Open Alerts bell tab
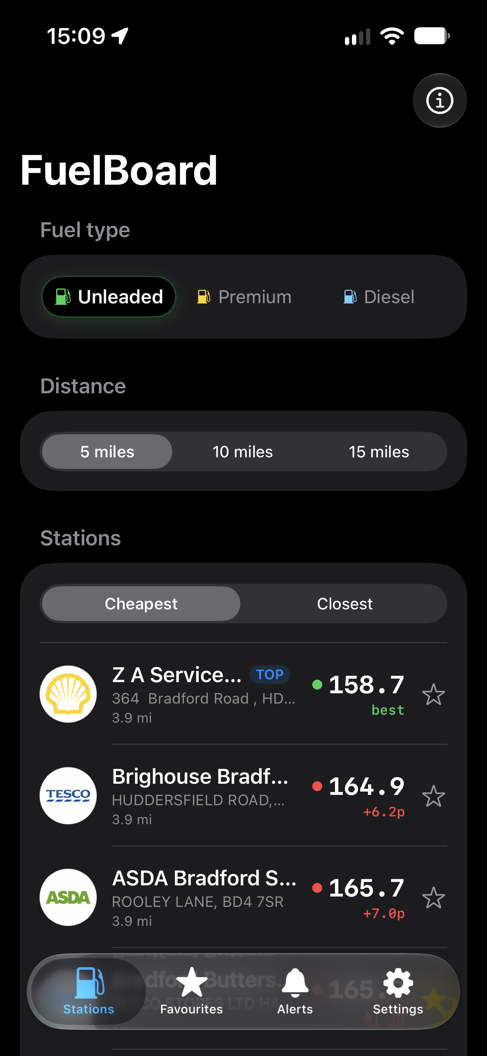This screenshot has height=1056, width=487. point(295,991)
